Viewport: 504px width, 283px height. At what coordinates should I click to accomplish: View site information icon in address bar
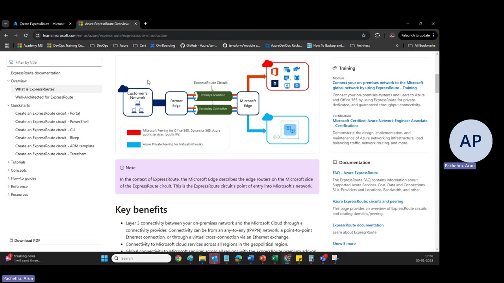[x=37, y=35]
